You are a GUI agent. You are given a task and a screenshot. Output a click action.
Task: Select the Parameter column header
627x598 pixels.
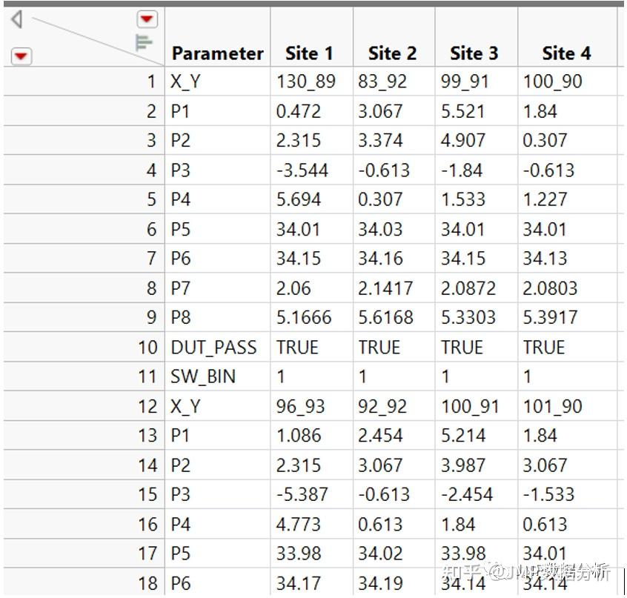click(217, 53)
